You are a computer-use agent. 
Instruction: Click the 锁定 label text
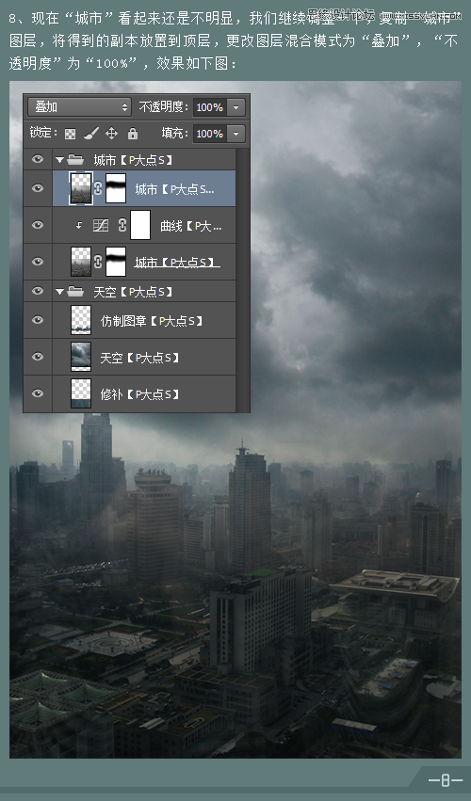(x=43, y=133)
